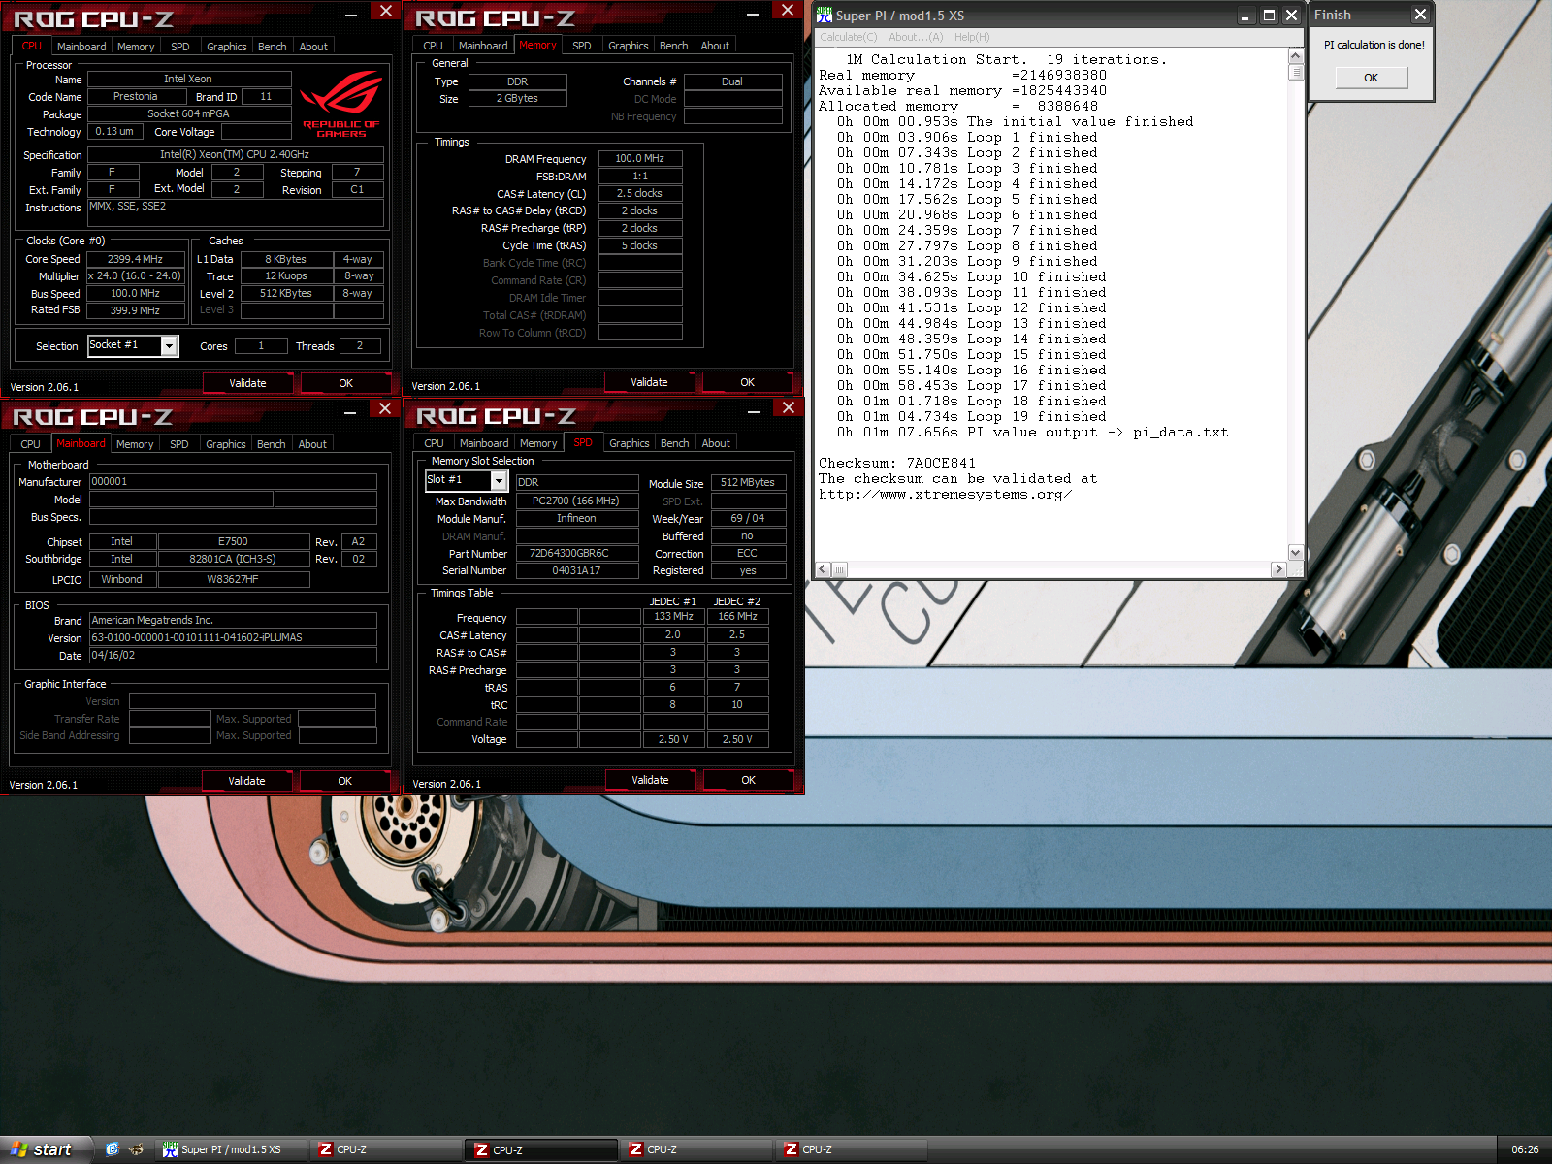
Task: Close the Finish dialog with its X
Action: tap(1420, 15)
